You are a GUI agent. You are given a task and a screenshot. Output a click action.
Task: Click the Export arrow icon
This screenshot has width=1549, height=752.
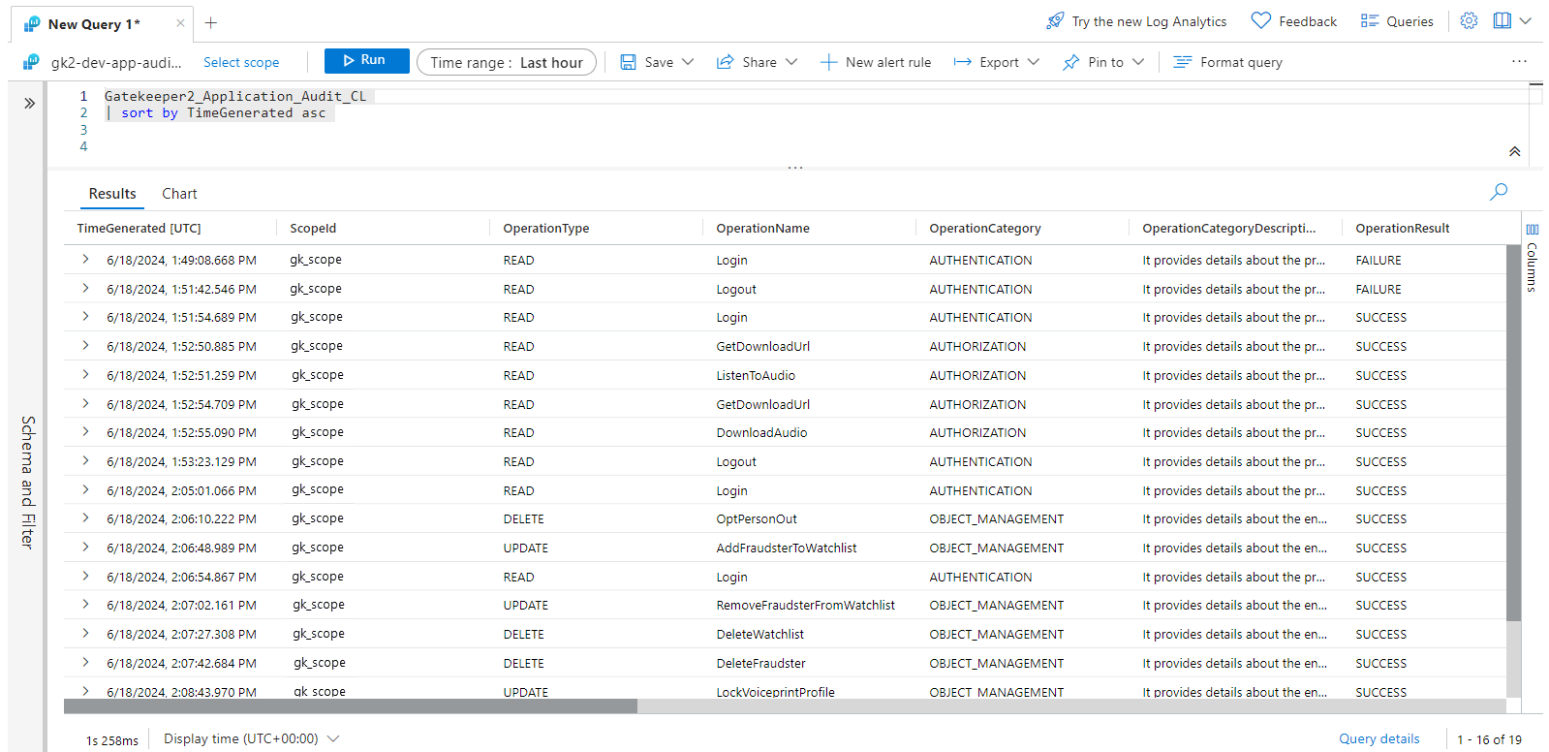(962, 62)
